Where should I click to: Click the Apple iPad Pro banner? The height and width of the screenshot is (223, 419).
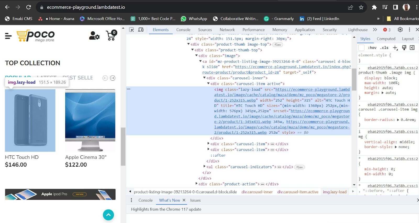pyautogui.click(x=60, y=194)
